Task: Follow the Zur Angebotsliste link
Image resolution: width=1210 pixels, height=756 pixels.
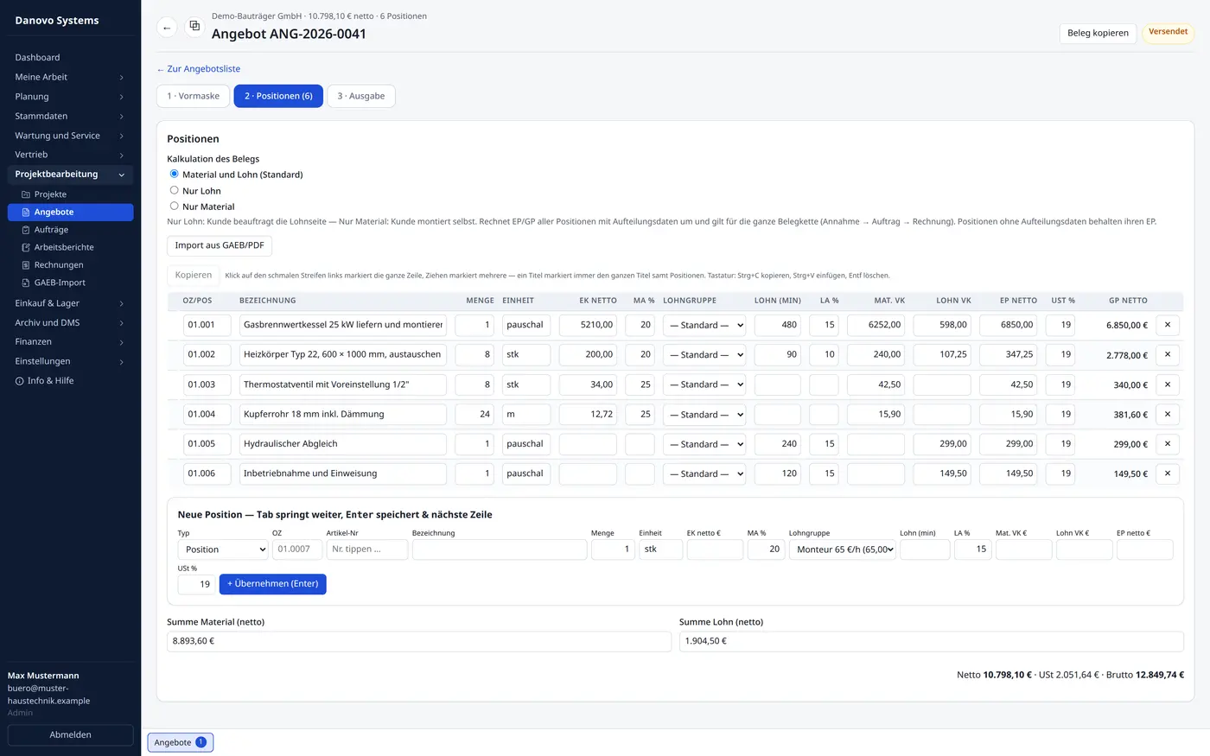Action: click(x=199, y=69)
